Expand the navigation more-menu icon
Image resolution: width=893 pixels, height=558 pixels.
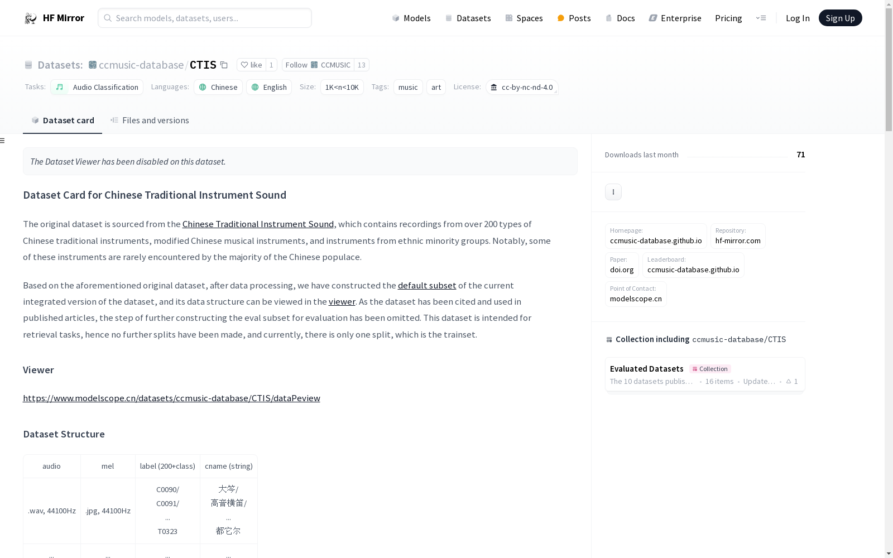[761, 18]
